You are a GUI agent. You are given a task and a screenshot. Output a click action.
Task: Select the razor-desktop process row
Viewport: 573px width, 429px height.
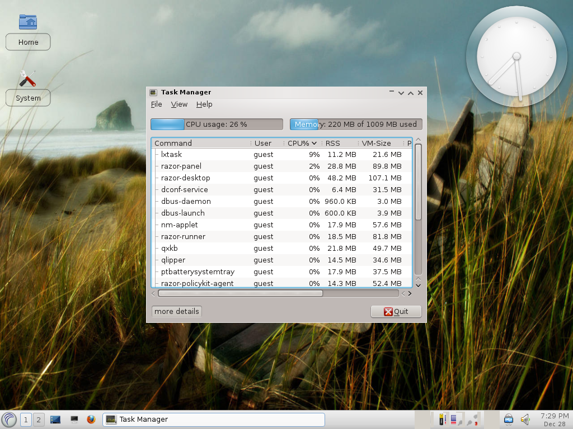coord(185,178)
